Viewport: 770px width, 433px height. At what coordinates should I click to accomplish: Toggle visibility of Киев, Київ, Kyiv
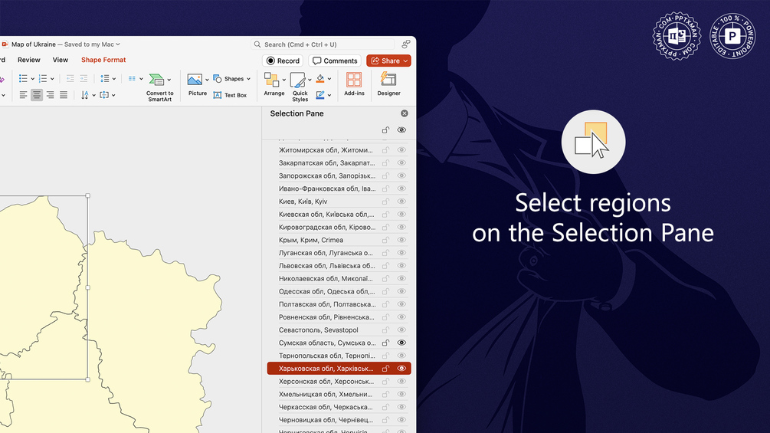point(401,202)
